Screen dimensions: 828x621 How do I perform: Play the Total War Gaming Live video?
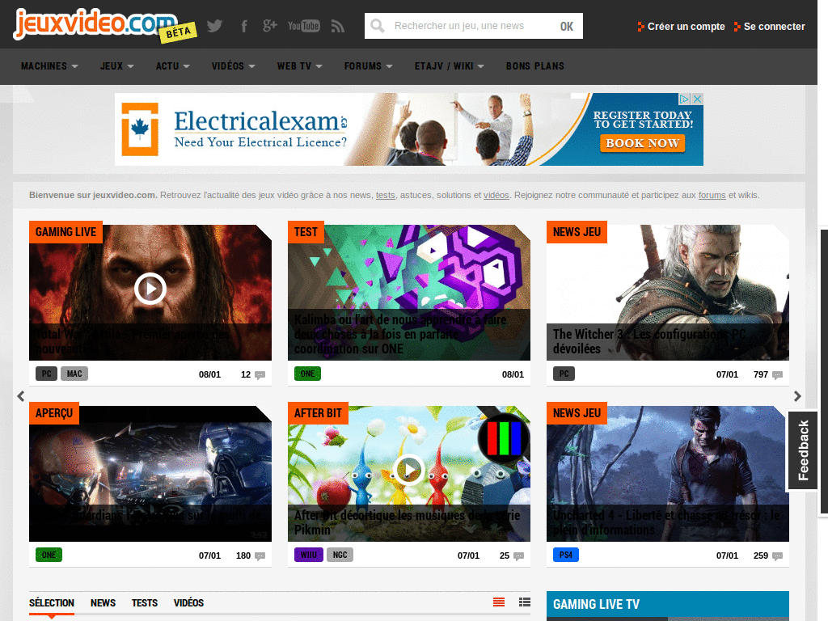(x=150, y=289)
